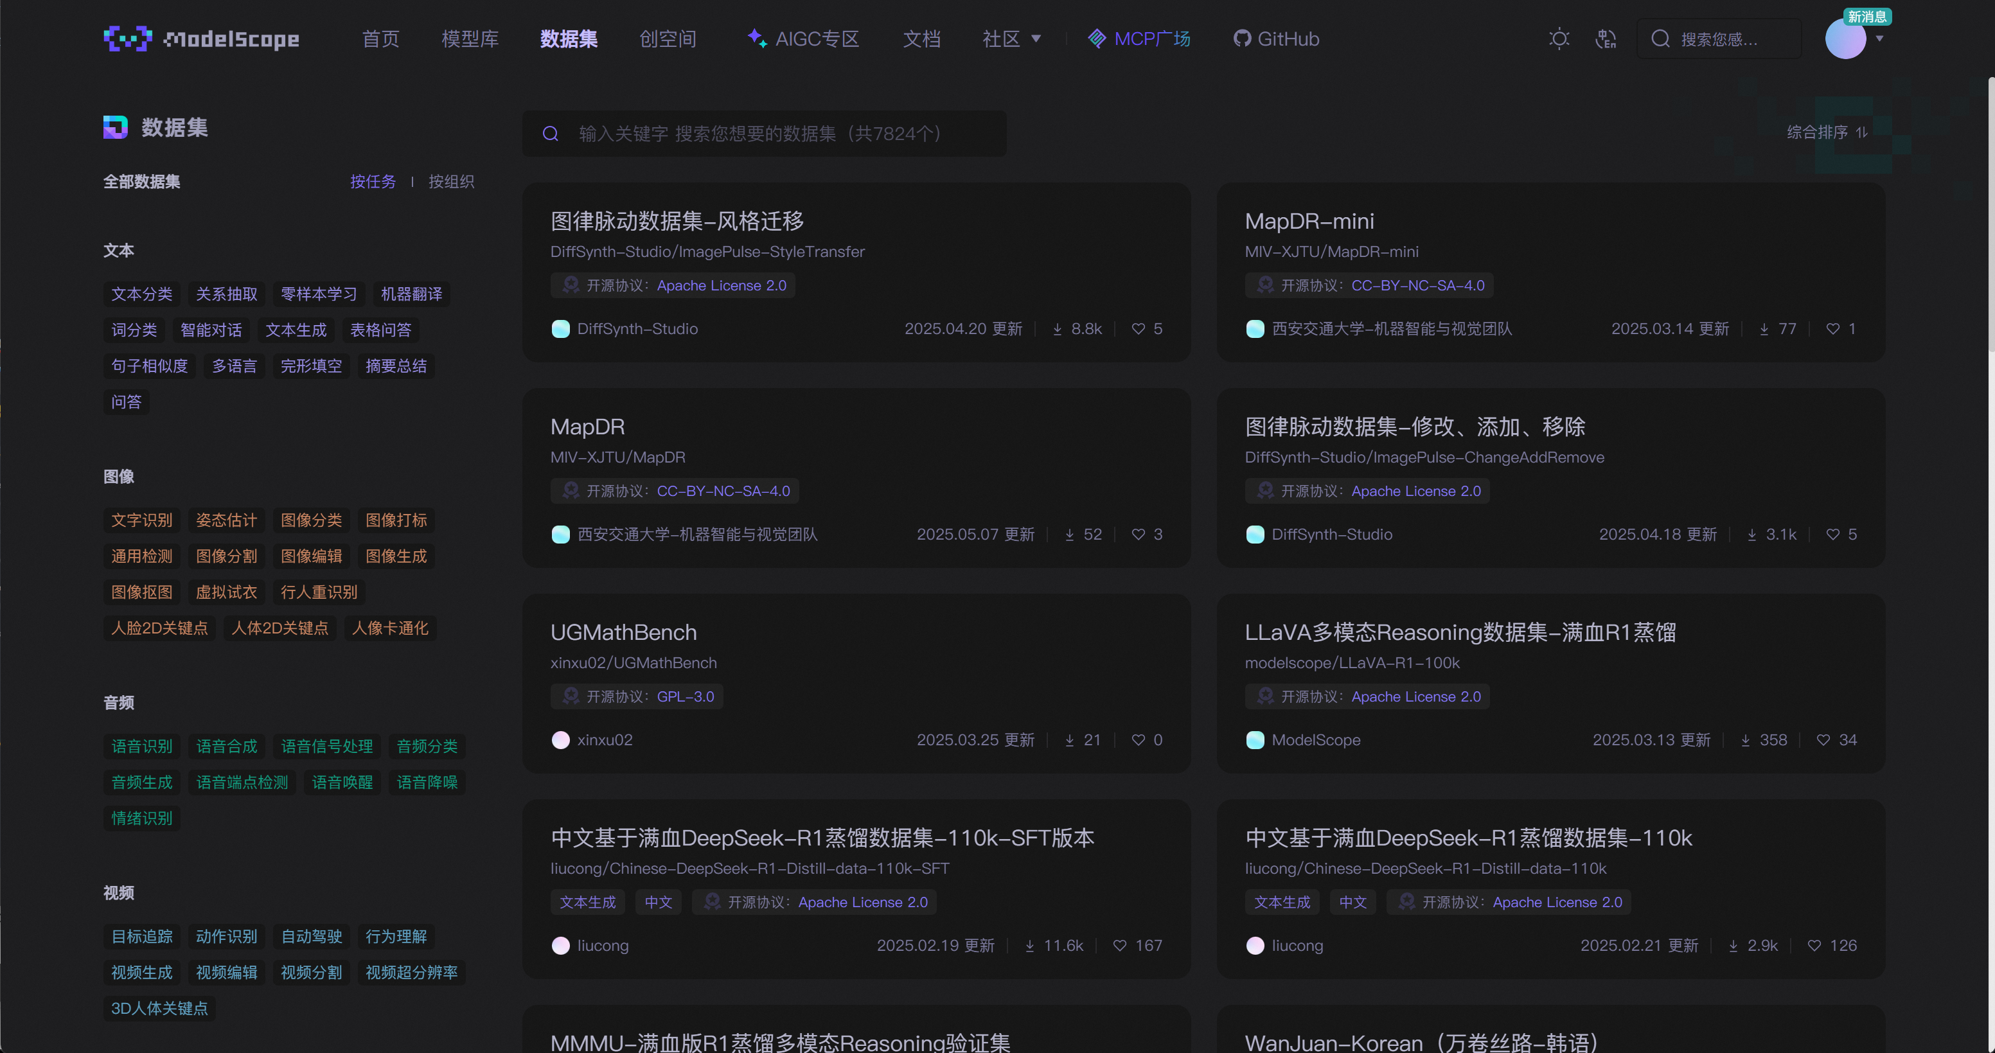This screenshot has height=1053, width=1995.
Task: Open the 模型库 menu item
Action: point(470,39)
